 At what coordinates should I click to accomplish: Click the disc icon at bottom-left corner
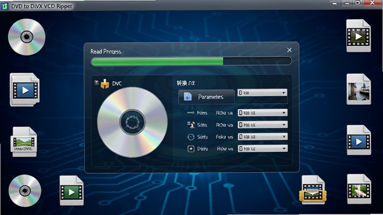(25, 191)
